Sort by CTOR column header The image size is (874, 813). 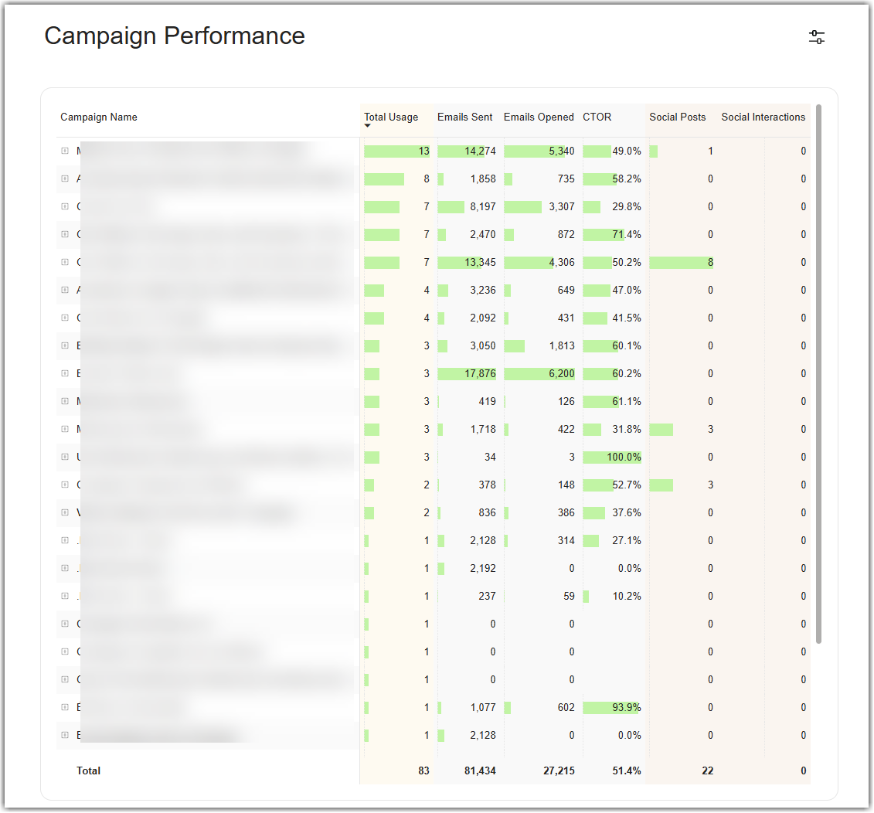(597, 117)
